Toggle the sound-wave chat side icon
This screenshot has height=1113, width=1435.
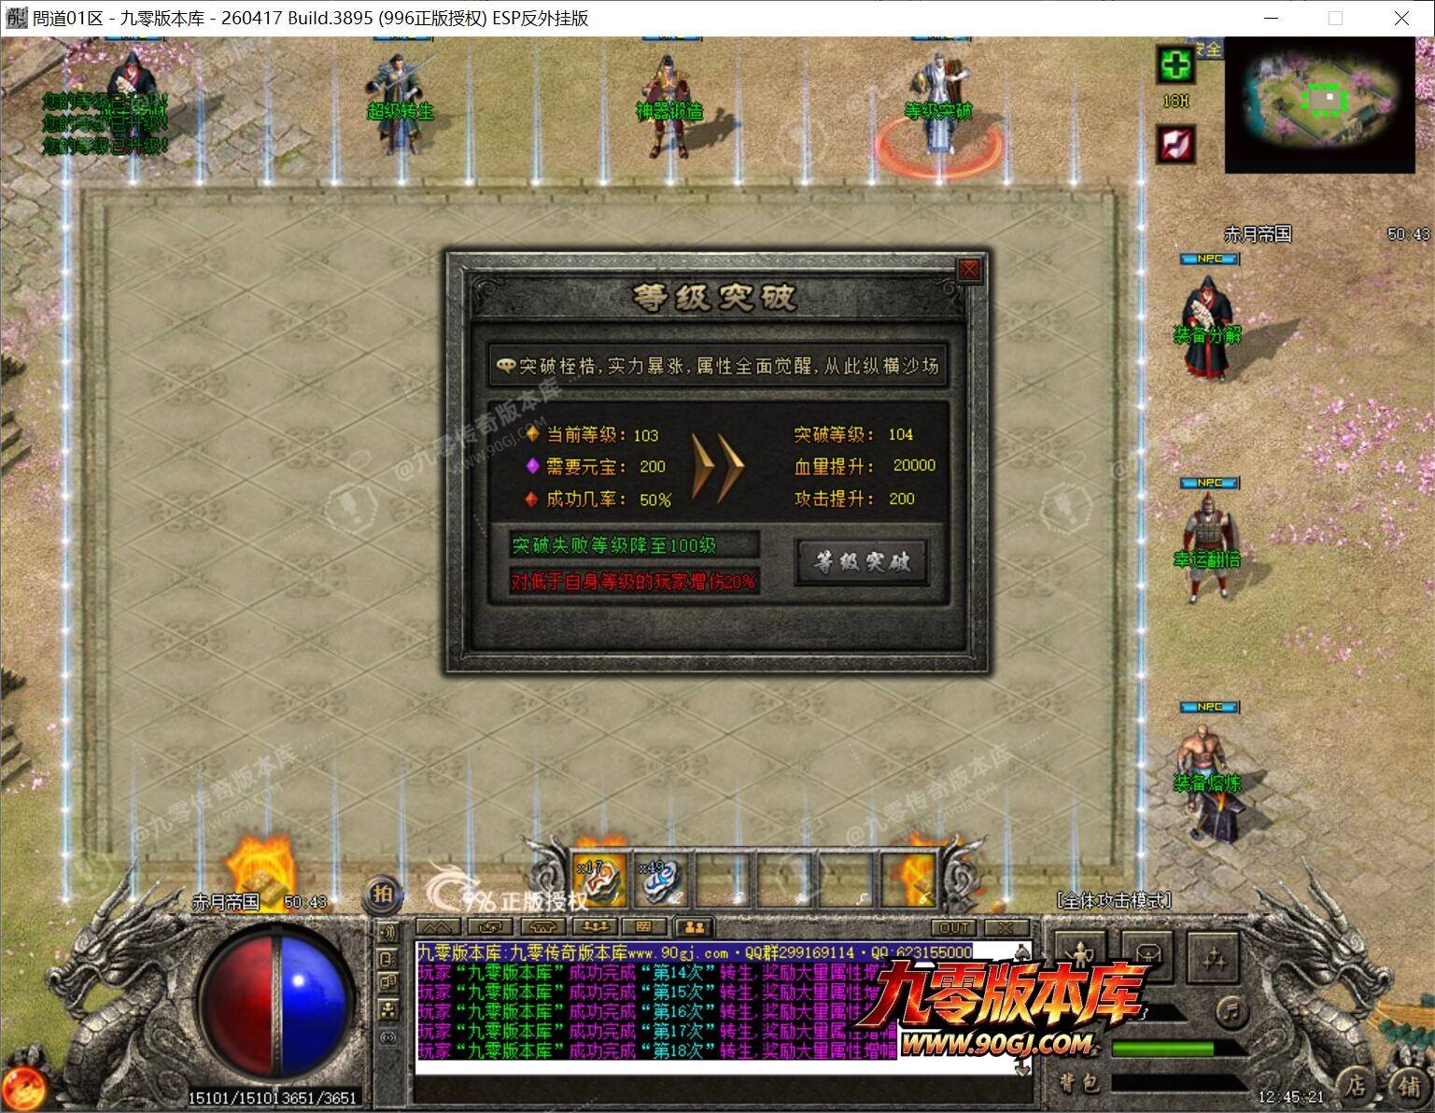[387, 932]
